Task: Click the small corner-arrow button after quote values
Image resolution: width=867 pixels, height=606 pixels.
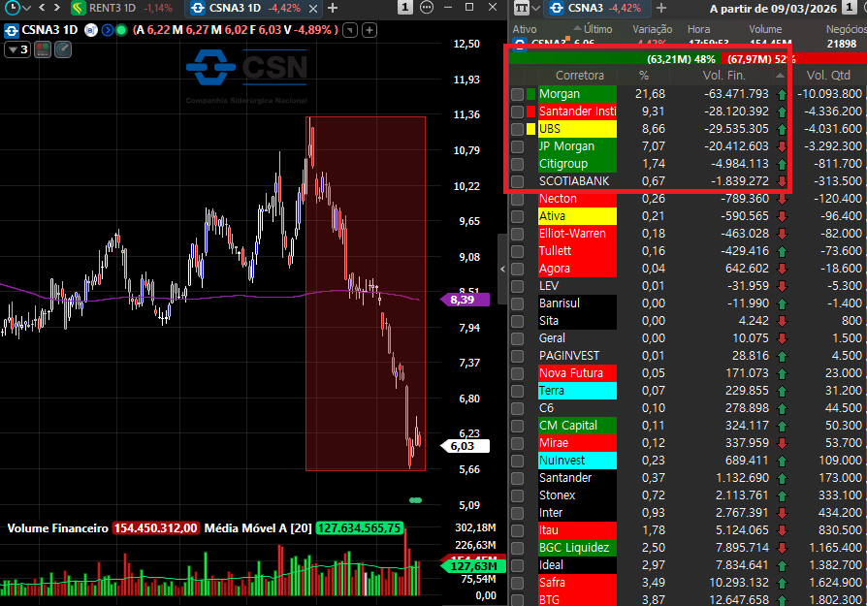Action: 350,30
